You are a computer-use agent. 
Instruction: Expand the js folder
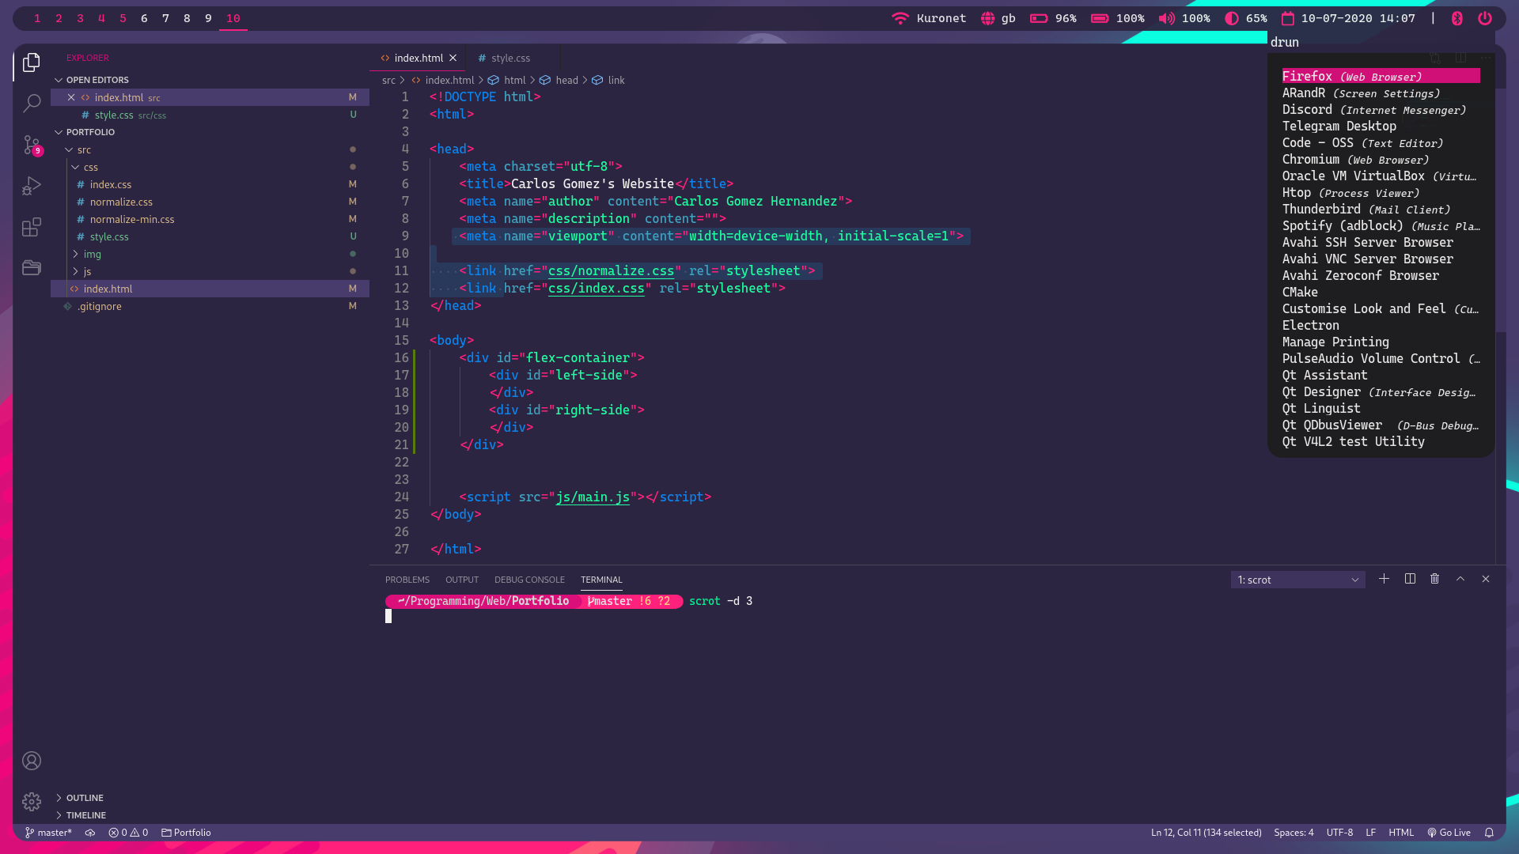coord(210,271)
